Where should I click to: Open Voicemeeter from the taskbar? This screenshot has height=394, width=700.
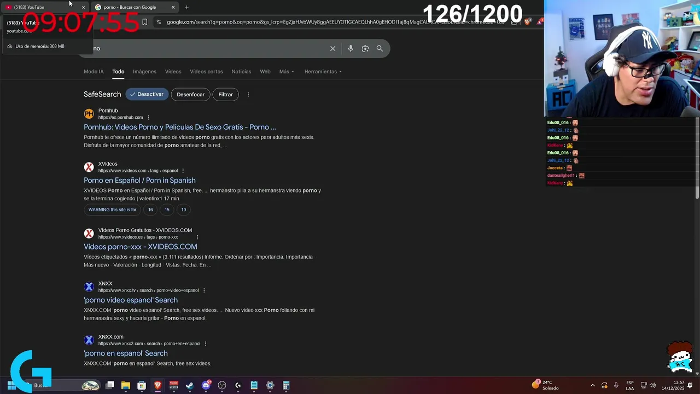(174, 385)
